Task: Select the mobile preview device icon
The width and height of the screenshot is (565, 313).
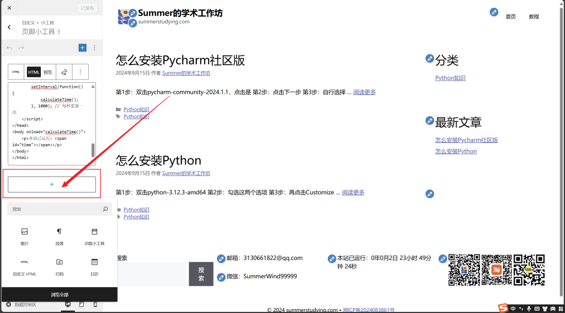Action: click(95, 305)
